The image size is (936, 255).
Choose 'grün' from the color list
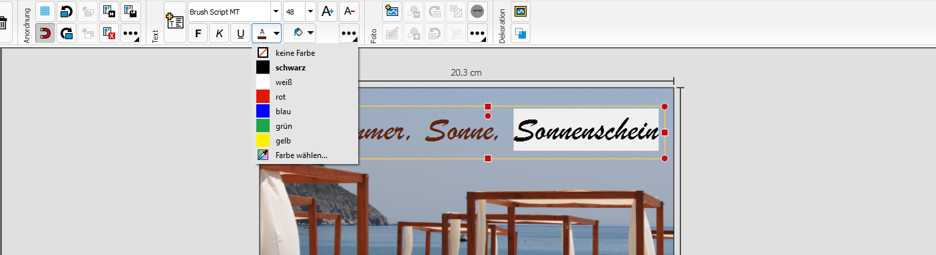point(306,126)
